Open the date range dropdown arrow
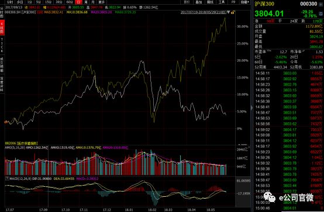Viewport: 324px width, 212px height. click(x=228, y=12)
